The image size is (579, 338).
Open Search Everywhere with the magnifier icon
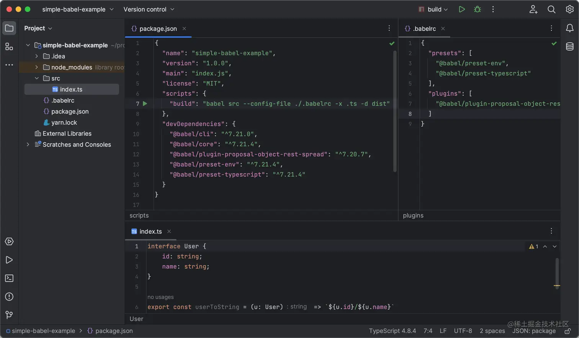click(551, 9)
